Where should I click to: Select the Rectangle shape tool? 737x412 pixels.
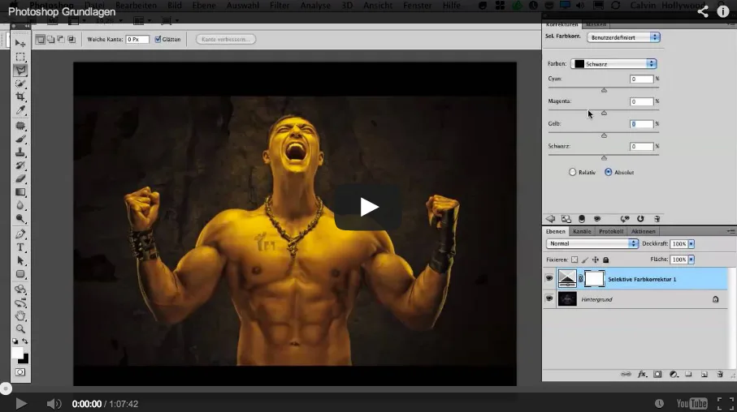tap(20, 273)
